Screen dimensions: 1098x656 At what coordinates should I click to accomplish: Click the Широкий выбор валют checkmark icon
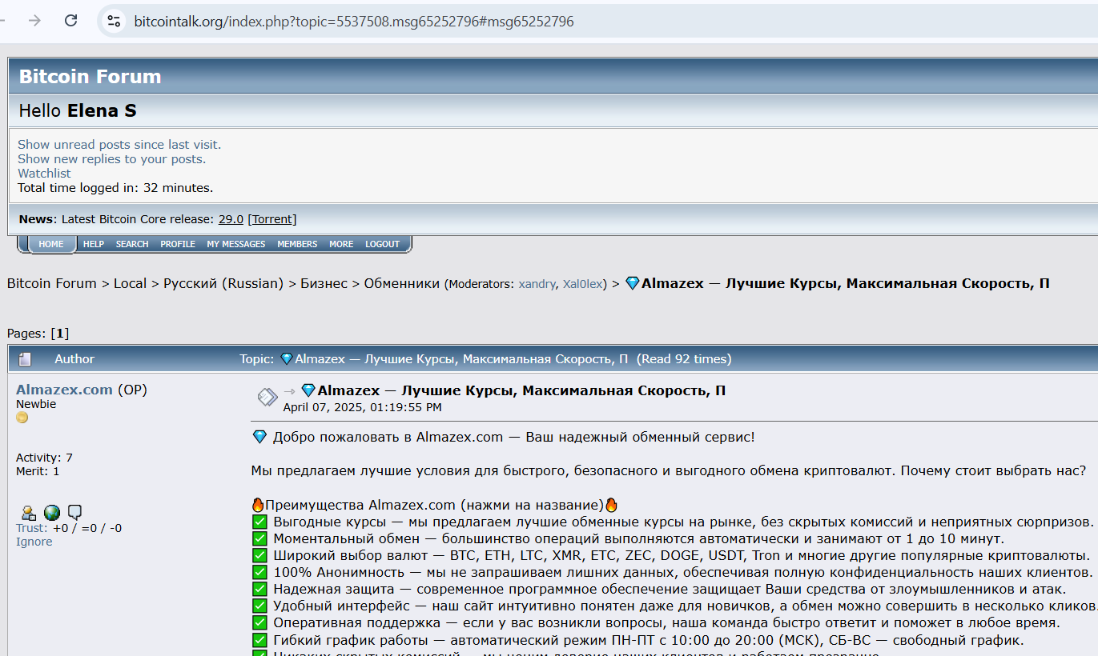pos(259,555)
